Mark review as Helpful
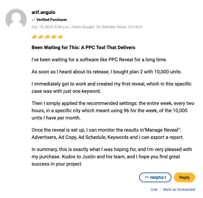Image resolution: width=203 pixels, height=198 pixels. coord(155,177)
